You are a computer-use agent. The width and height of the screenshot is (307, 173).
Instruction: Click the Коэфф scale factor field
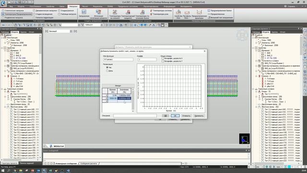147,60
